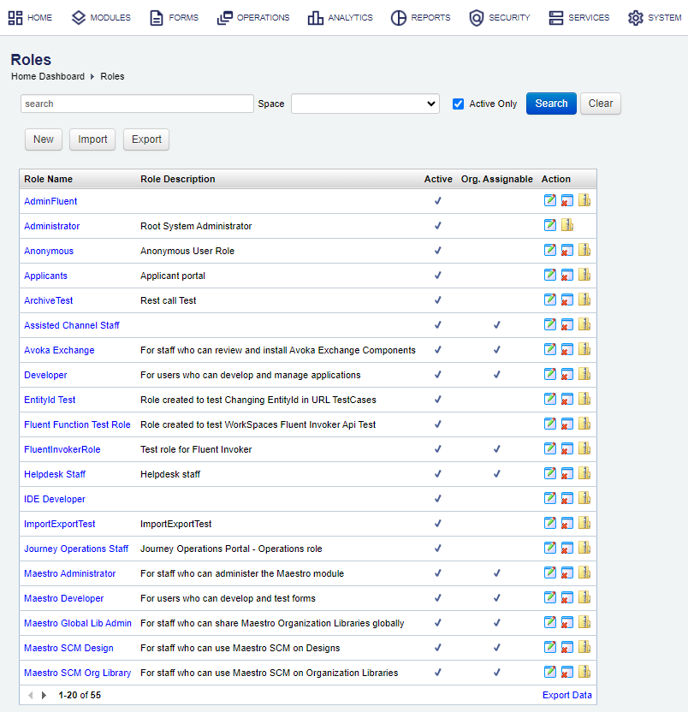Screen dimensions: 688x712
Task: Disable the Active Only checkbox
Action: pyautogui.click(x=459, y=103)
